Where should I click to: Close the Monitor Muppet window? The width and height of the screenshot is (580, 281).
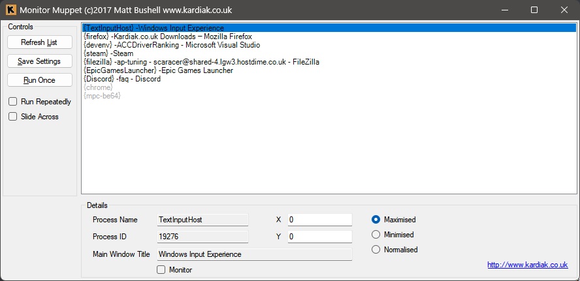[564, 10]
